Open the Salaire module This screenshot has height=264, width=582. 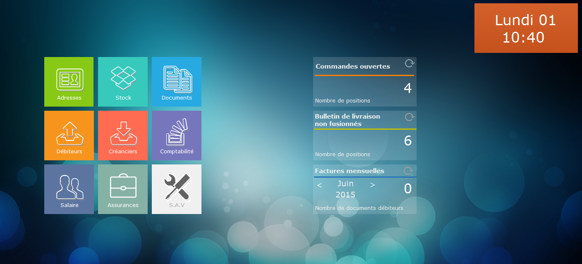click(x=69, y=189)
